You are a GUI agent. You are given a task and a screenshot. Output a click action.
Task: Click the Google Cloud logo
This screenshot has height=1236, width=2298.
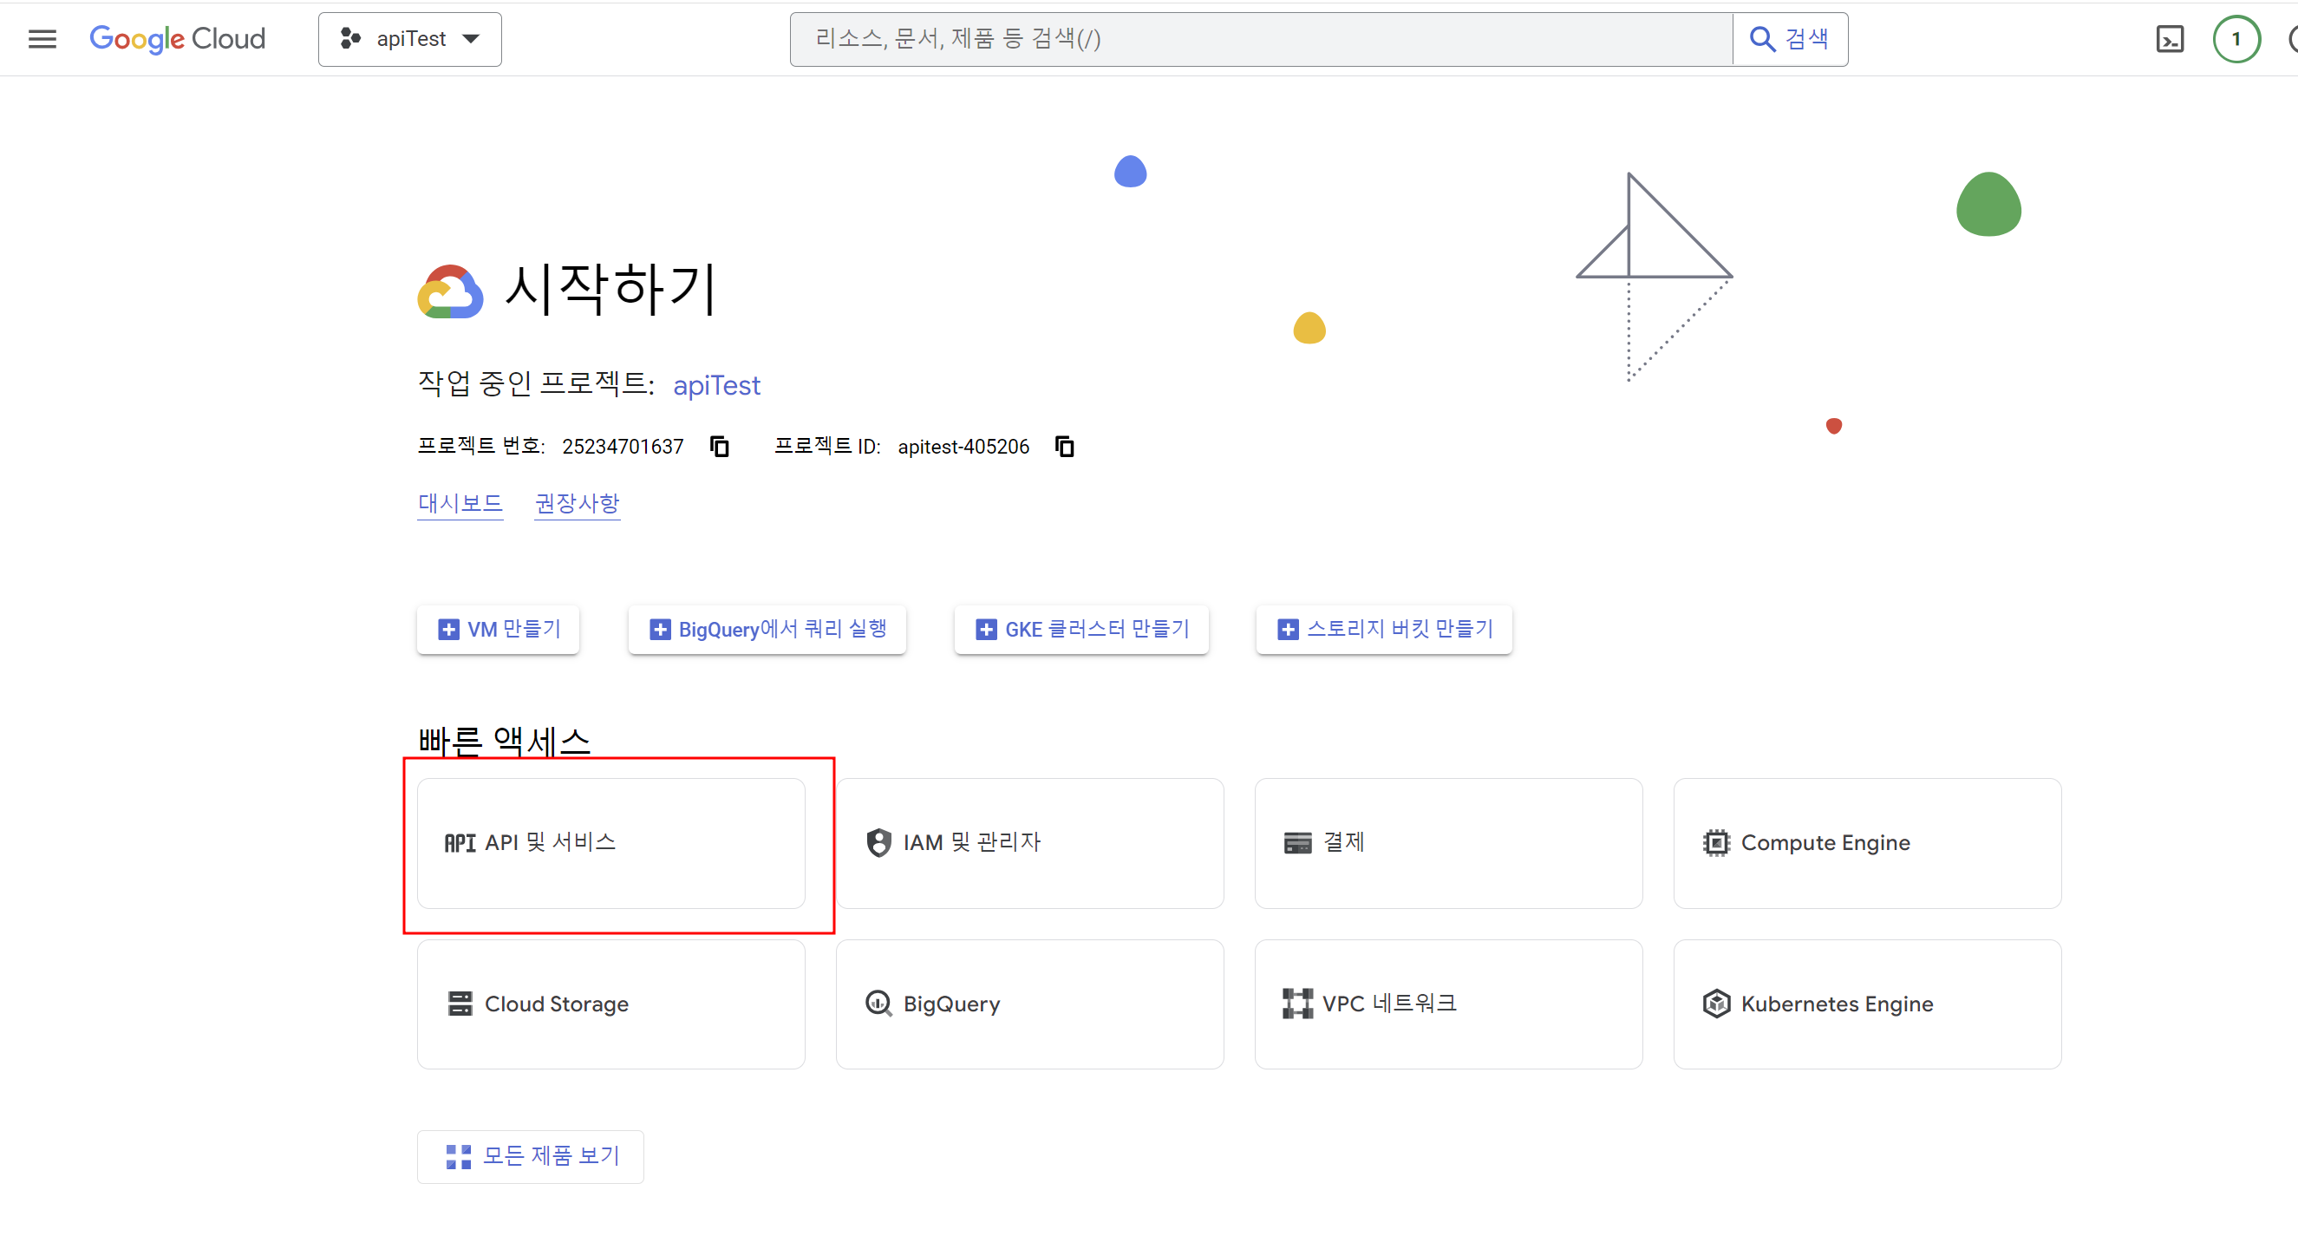click(x=178, y=38)
